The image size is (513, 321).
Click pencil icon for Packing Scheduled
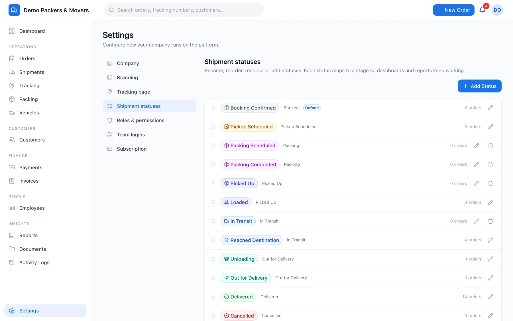click(476, 146)
